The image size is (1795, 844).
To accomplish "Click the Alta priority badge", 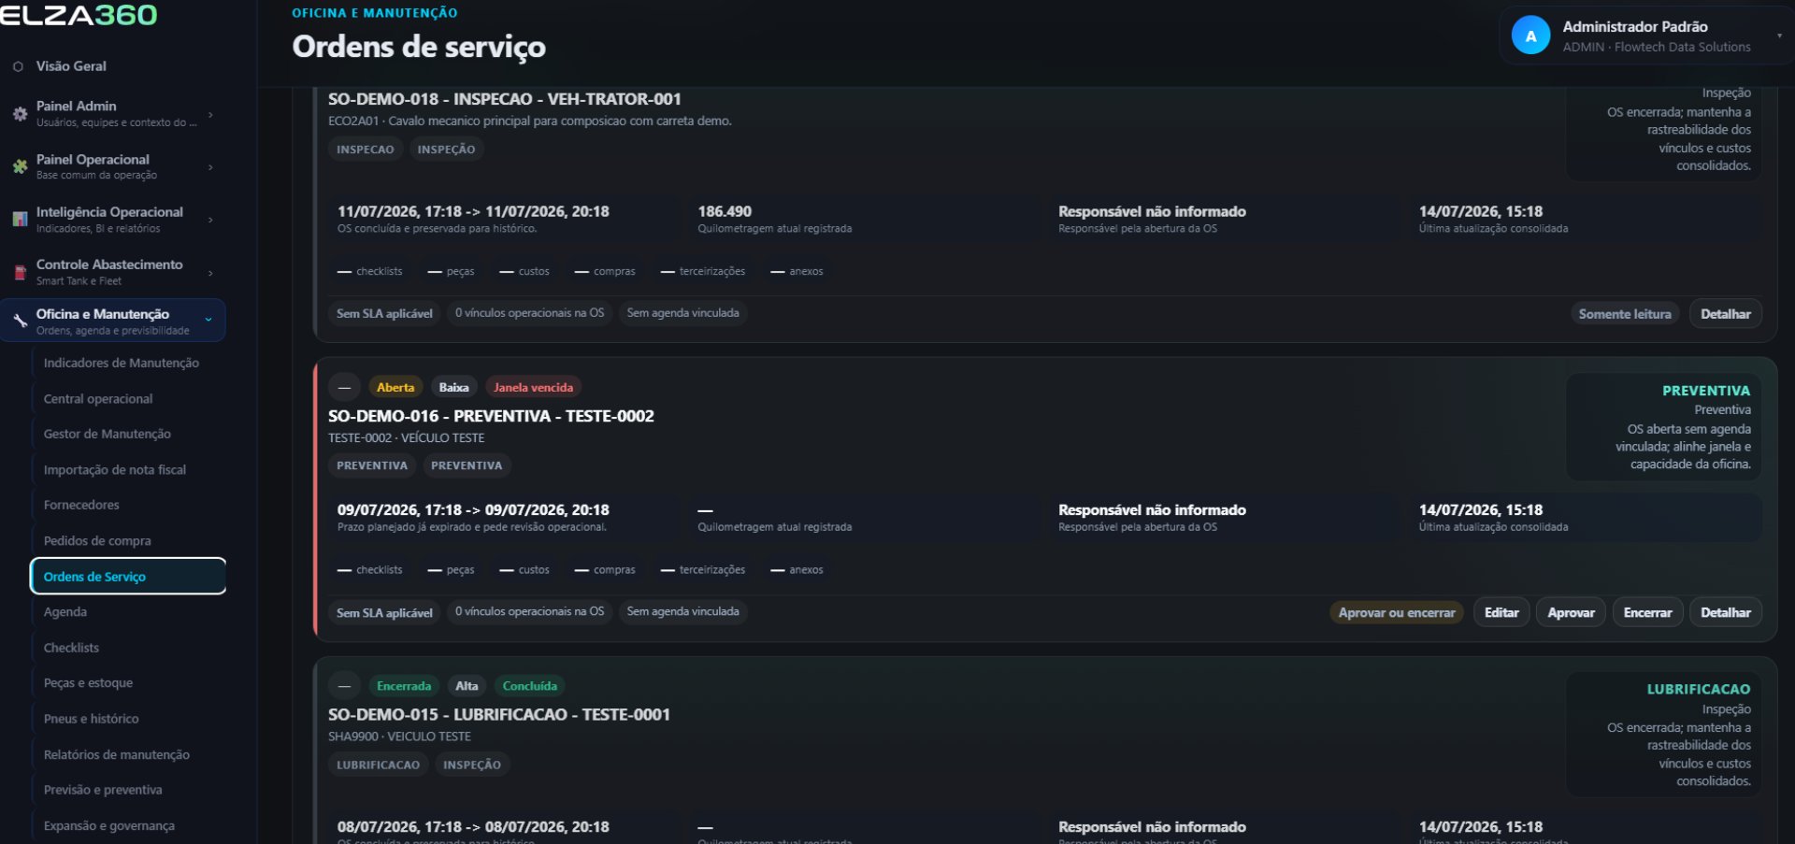I will (x=467, y=686).
